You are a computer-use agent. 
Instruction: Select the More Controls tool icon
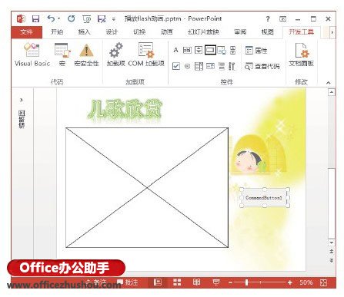point(232,66)
